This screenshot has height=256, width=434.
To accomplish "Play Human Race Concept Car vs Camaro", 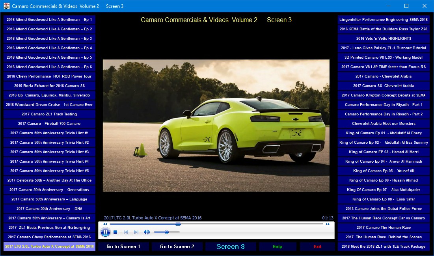I will tap(384, 218).
